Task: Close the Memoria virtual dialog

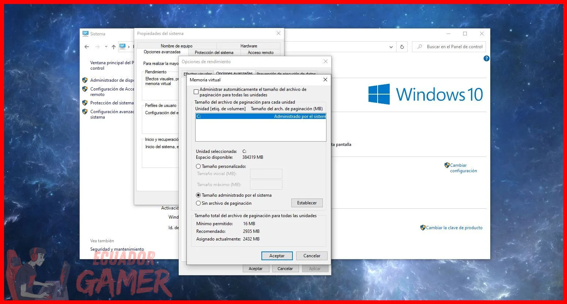Action: 325,80
